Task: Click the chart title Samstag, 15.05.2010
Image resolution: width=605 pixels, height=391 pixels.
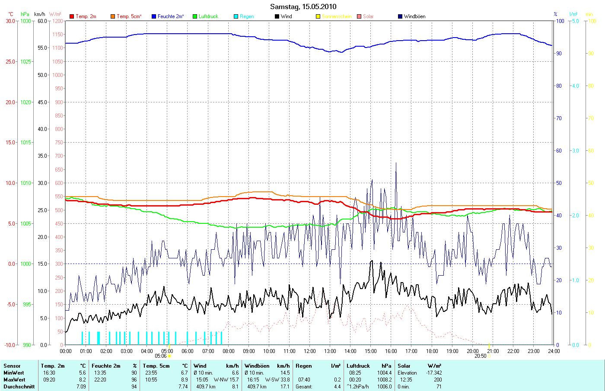Action: [303, 6]
